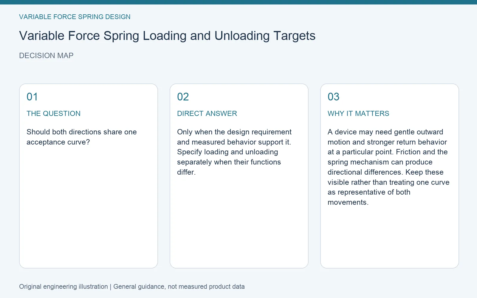Click the Variable Force Spring Design header label
This screenshot has width=477, height=298.
75,17
